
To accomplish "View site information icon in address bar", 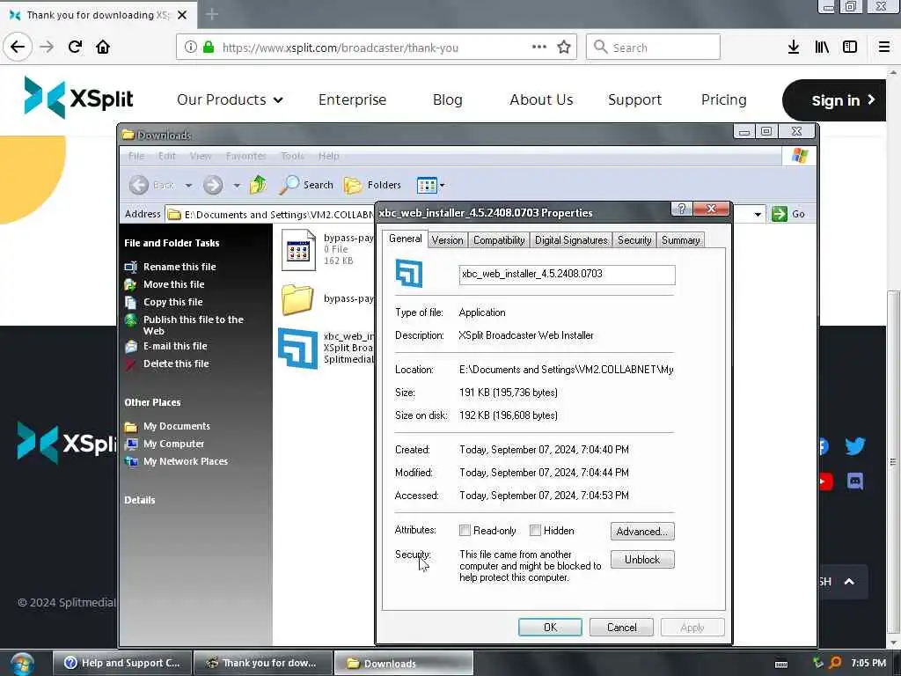I will coord(191,48).
